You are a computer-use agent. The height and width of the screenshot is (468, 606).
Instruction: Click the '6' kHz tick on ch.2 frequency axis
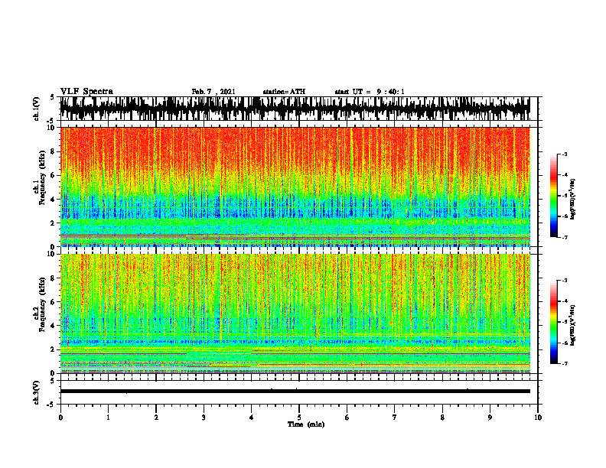(53, 302)
